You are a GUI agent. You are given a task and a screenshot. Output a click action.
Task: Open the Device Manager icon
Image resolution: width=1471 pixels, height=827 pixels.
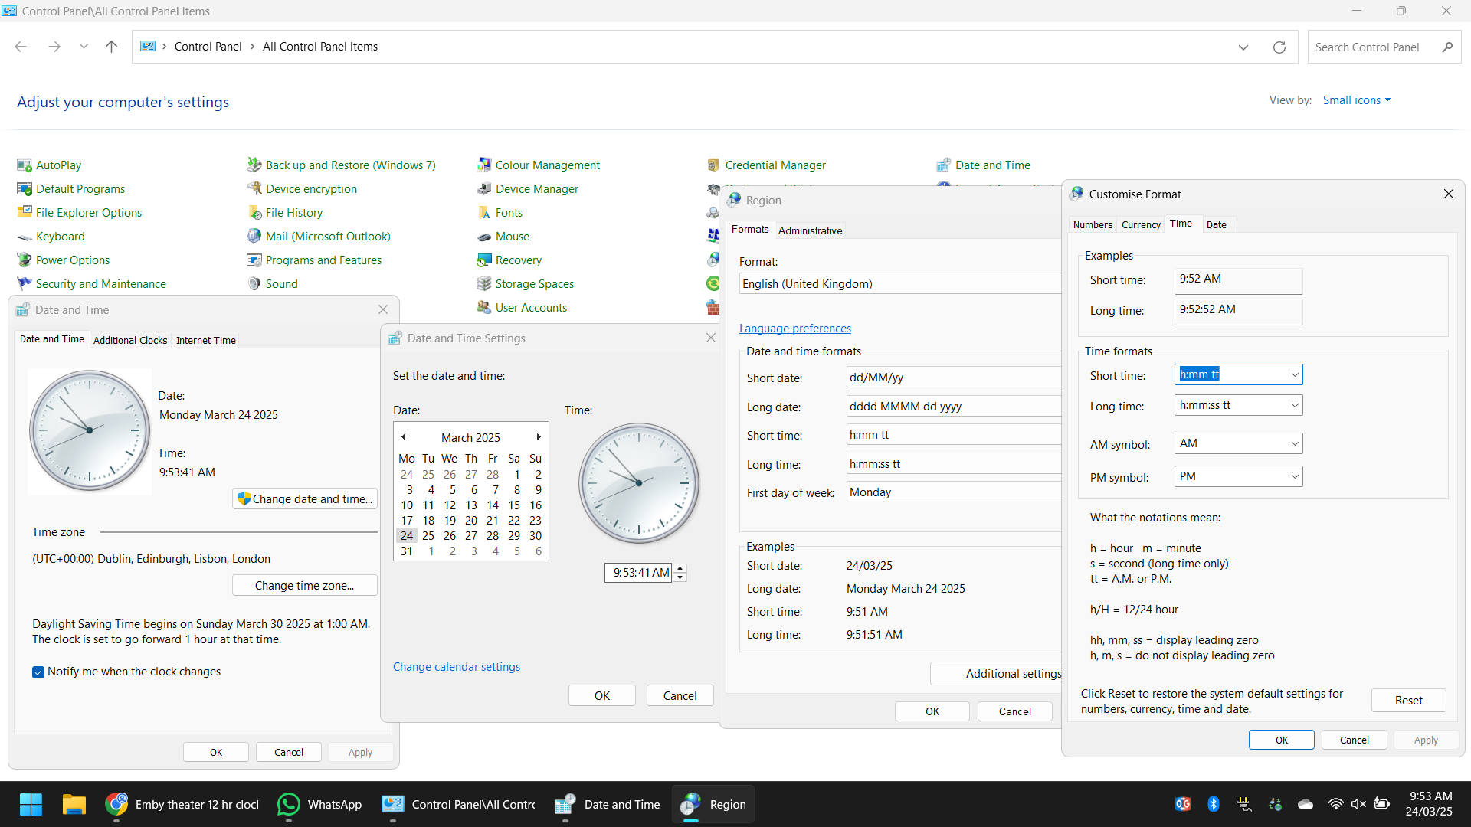click(x=484, y=189)
